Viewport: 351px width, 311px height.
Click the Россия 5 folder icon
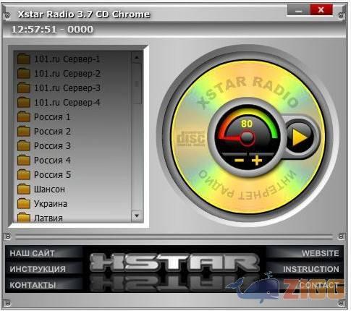pos(24,175)
